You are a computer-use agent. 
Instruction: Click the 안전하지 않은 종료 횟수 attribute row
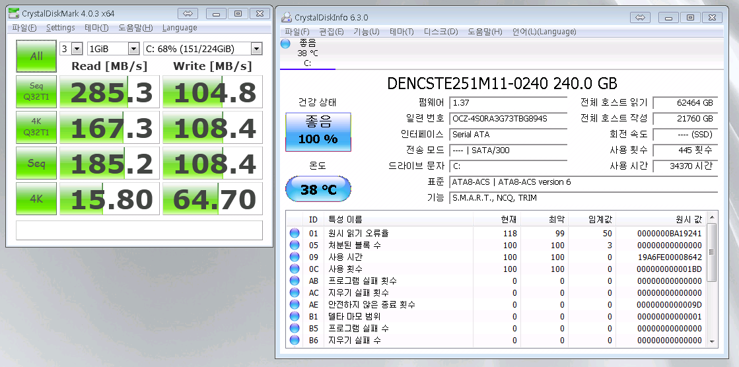point(496,304)
